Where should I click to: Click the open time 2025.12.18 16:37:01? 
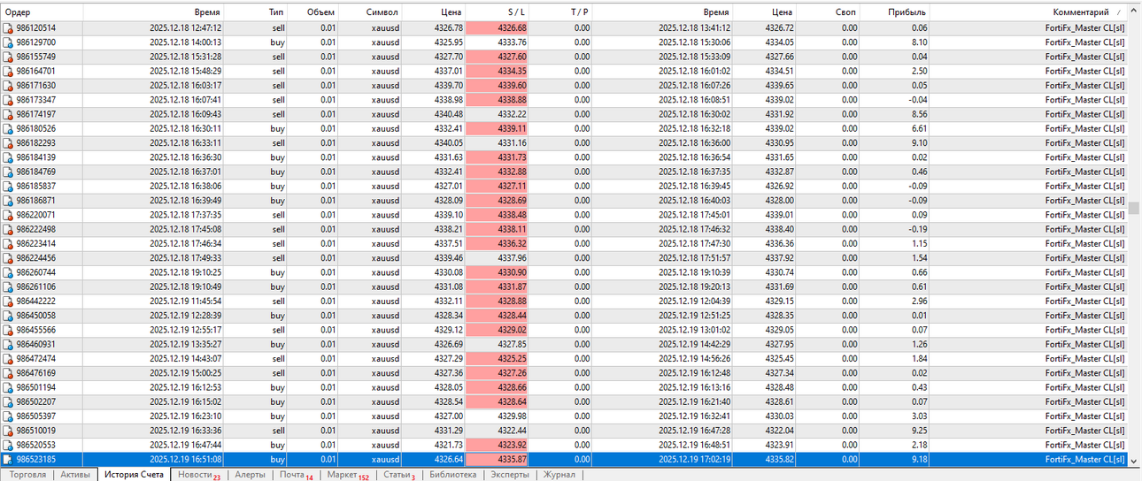point(186,172)
